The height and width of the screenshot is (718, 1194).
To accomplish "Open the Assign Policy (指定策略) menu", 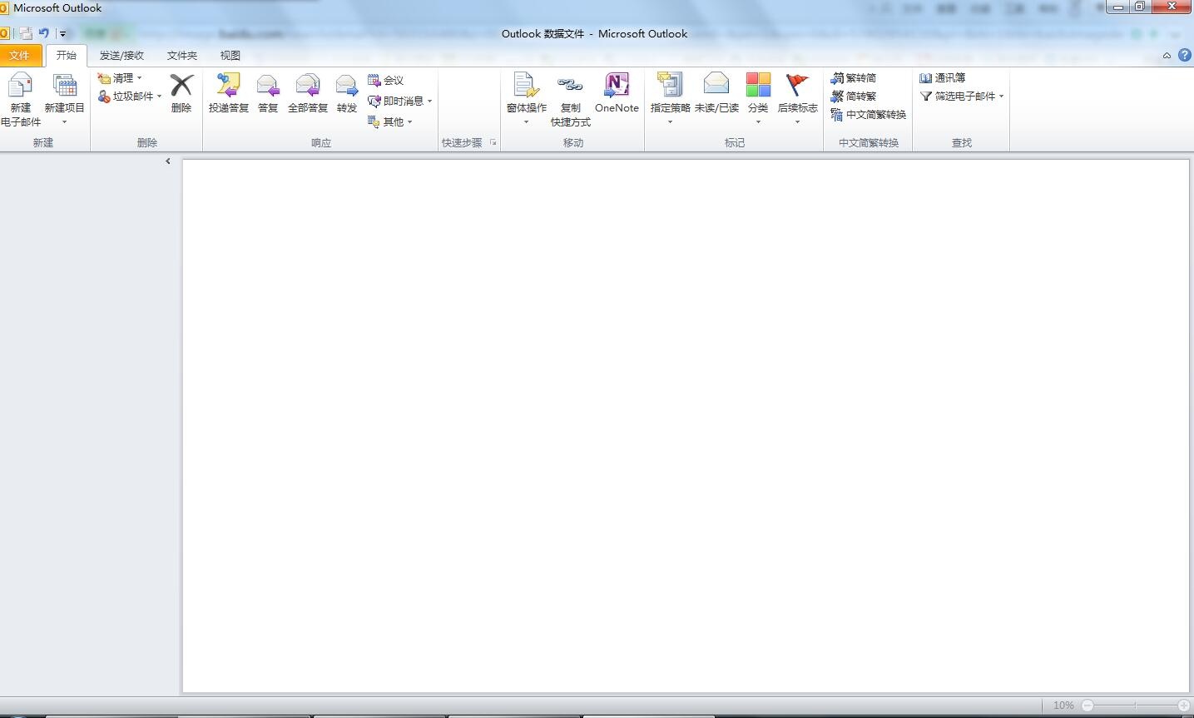I will [670, 99].
